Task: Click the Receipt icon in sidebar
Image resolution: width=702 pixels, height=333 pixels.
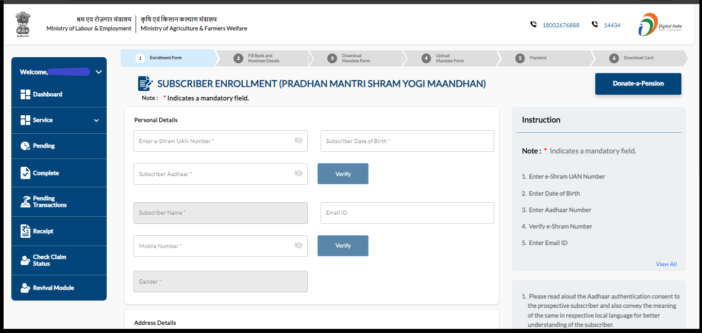Action: [x=25, y=231]
